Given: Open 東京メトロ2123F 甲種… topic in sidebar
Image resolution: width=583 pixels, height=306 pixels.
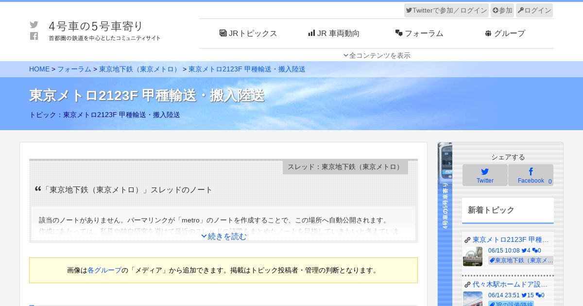Looking at the screenshot, I should (x=511, y=239).
